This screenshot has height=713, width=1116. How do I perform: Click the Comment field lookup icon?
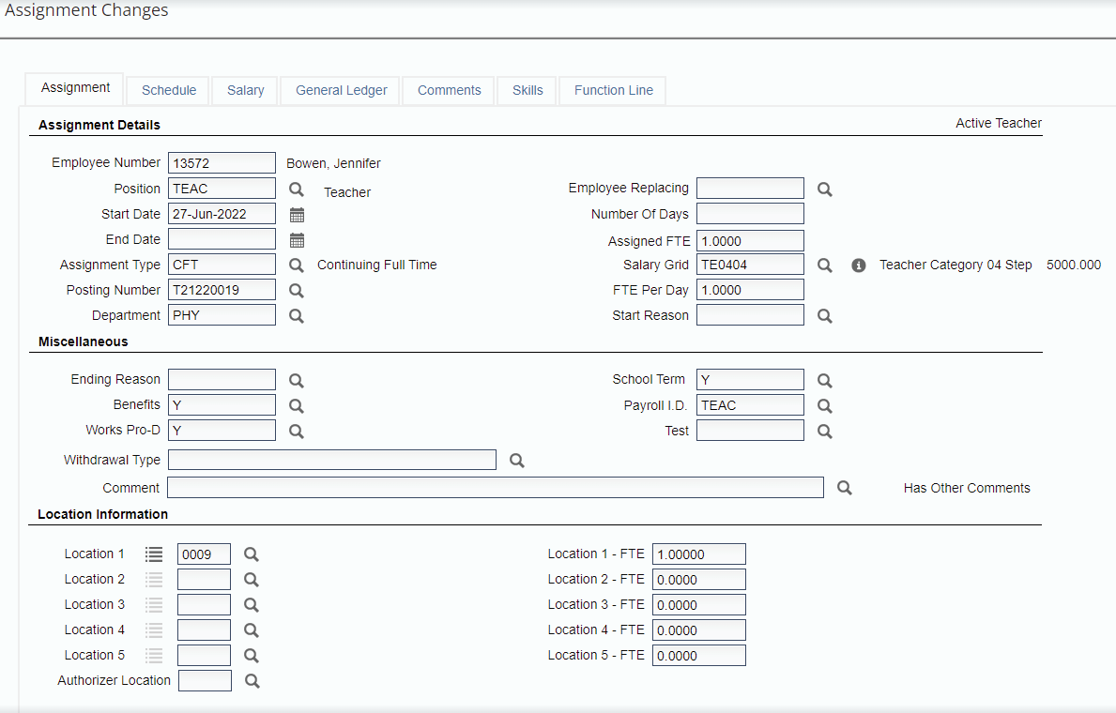pyautogui.click(x=844, y=488)
